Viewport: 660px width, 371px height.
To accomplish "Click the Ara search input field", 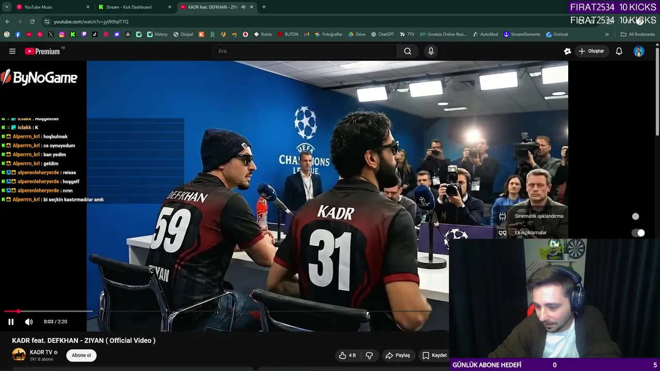I will tap(304, 51).
